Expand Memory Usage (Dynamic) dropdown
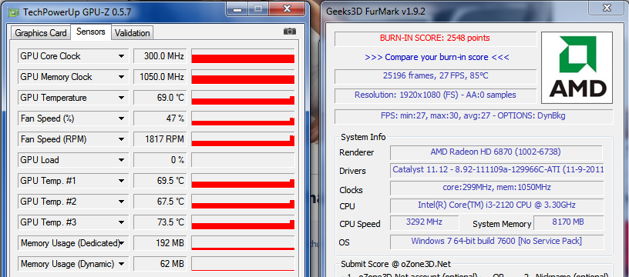Viewport: 629px width, 277px height. (x=121, y=264)
